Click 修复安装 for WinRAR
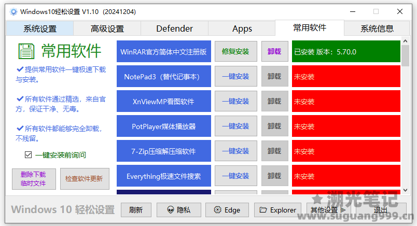The width and height of the screenshot is (417, 226). coord(235,51)
